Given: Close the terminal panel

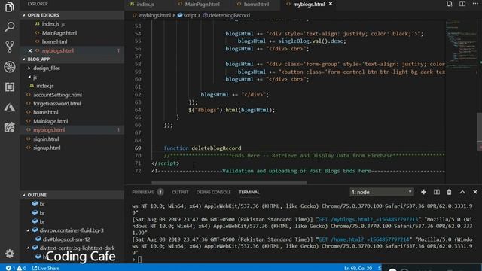Looking at the screenshot, I should [475, 192].
